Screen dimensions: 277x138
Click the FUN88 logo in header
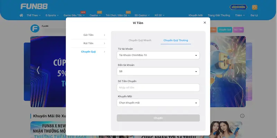pyautogui.click(x=34, y=7)
